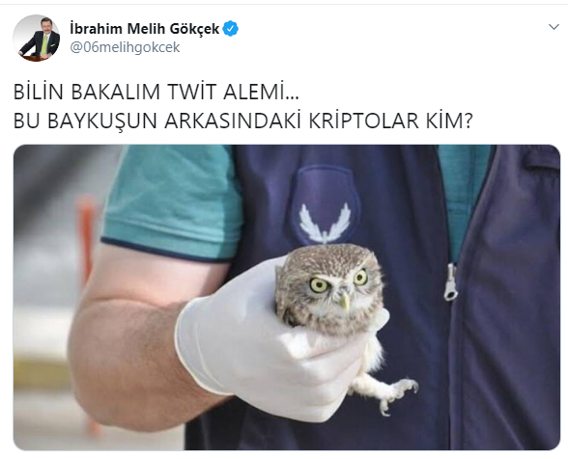Select the BİLİN BAKALIM TWİT ALEMİ text line
Screen dimensions: 568x459
tap(156, 92)
